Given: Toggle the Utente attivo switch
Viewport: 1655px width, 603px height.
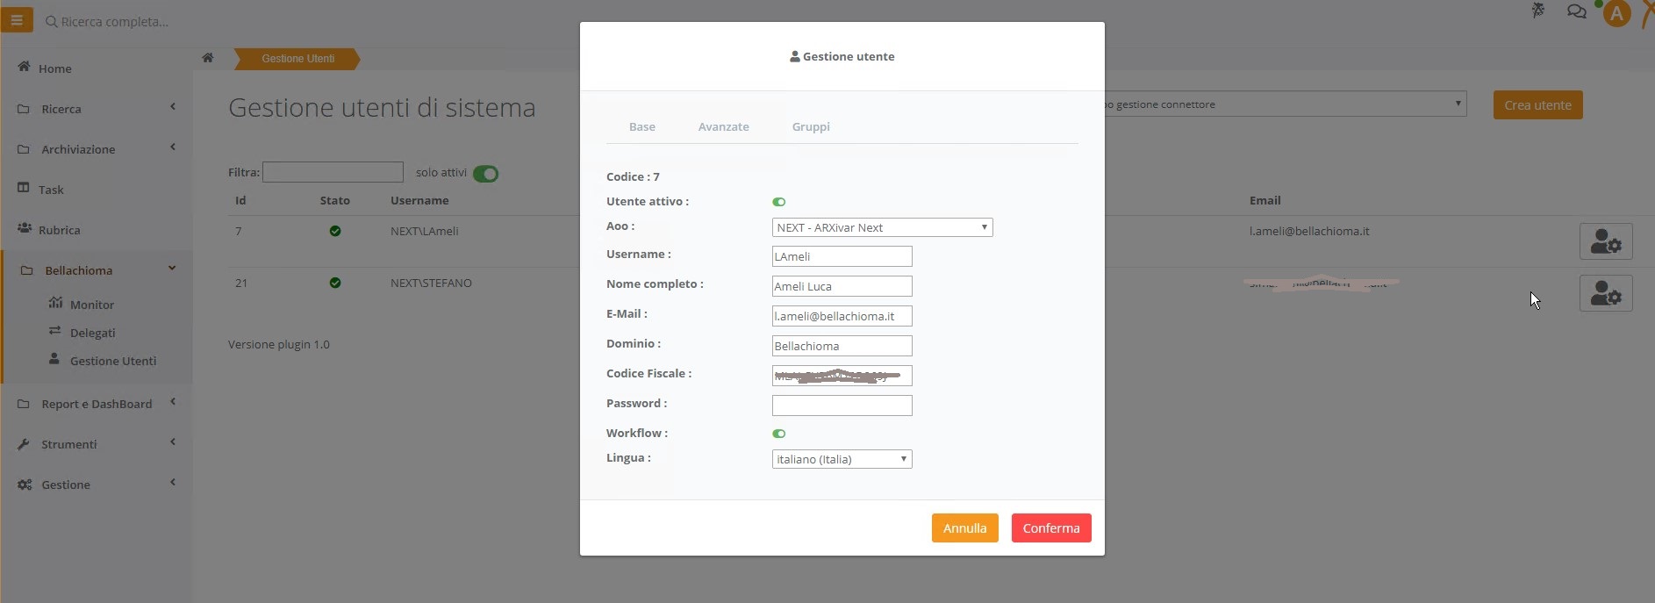Looking at the screenshot, I should coord(778,202).
